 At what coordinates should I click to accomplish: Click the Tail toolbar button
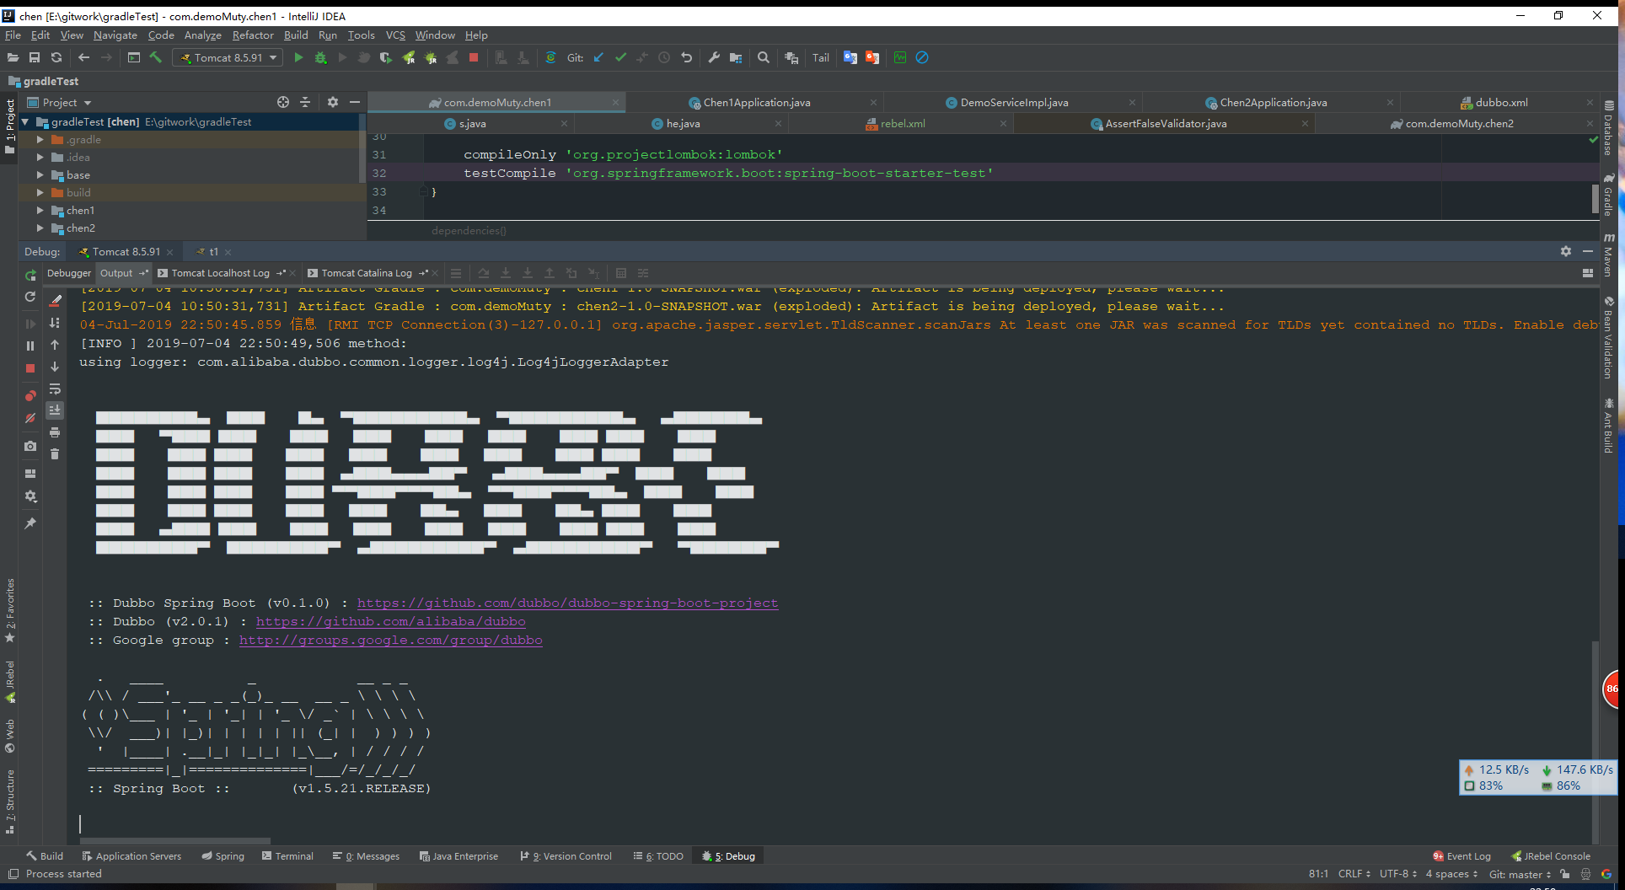pyautogui.click(x=821, y=58)
